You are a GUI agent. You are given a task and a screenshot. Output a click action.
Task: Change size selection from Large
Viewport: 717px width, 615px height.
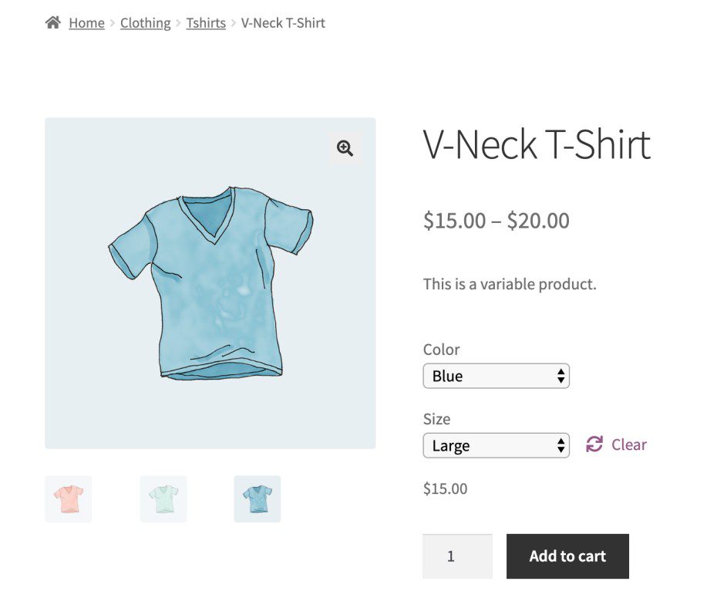[x=496, y=445]
